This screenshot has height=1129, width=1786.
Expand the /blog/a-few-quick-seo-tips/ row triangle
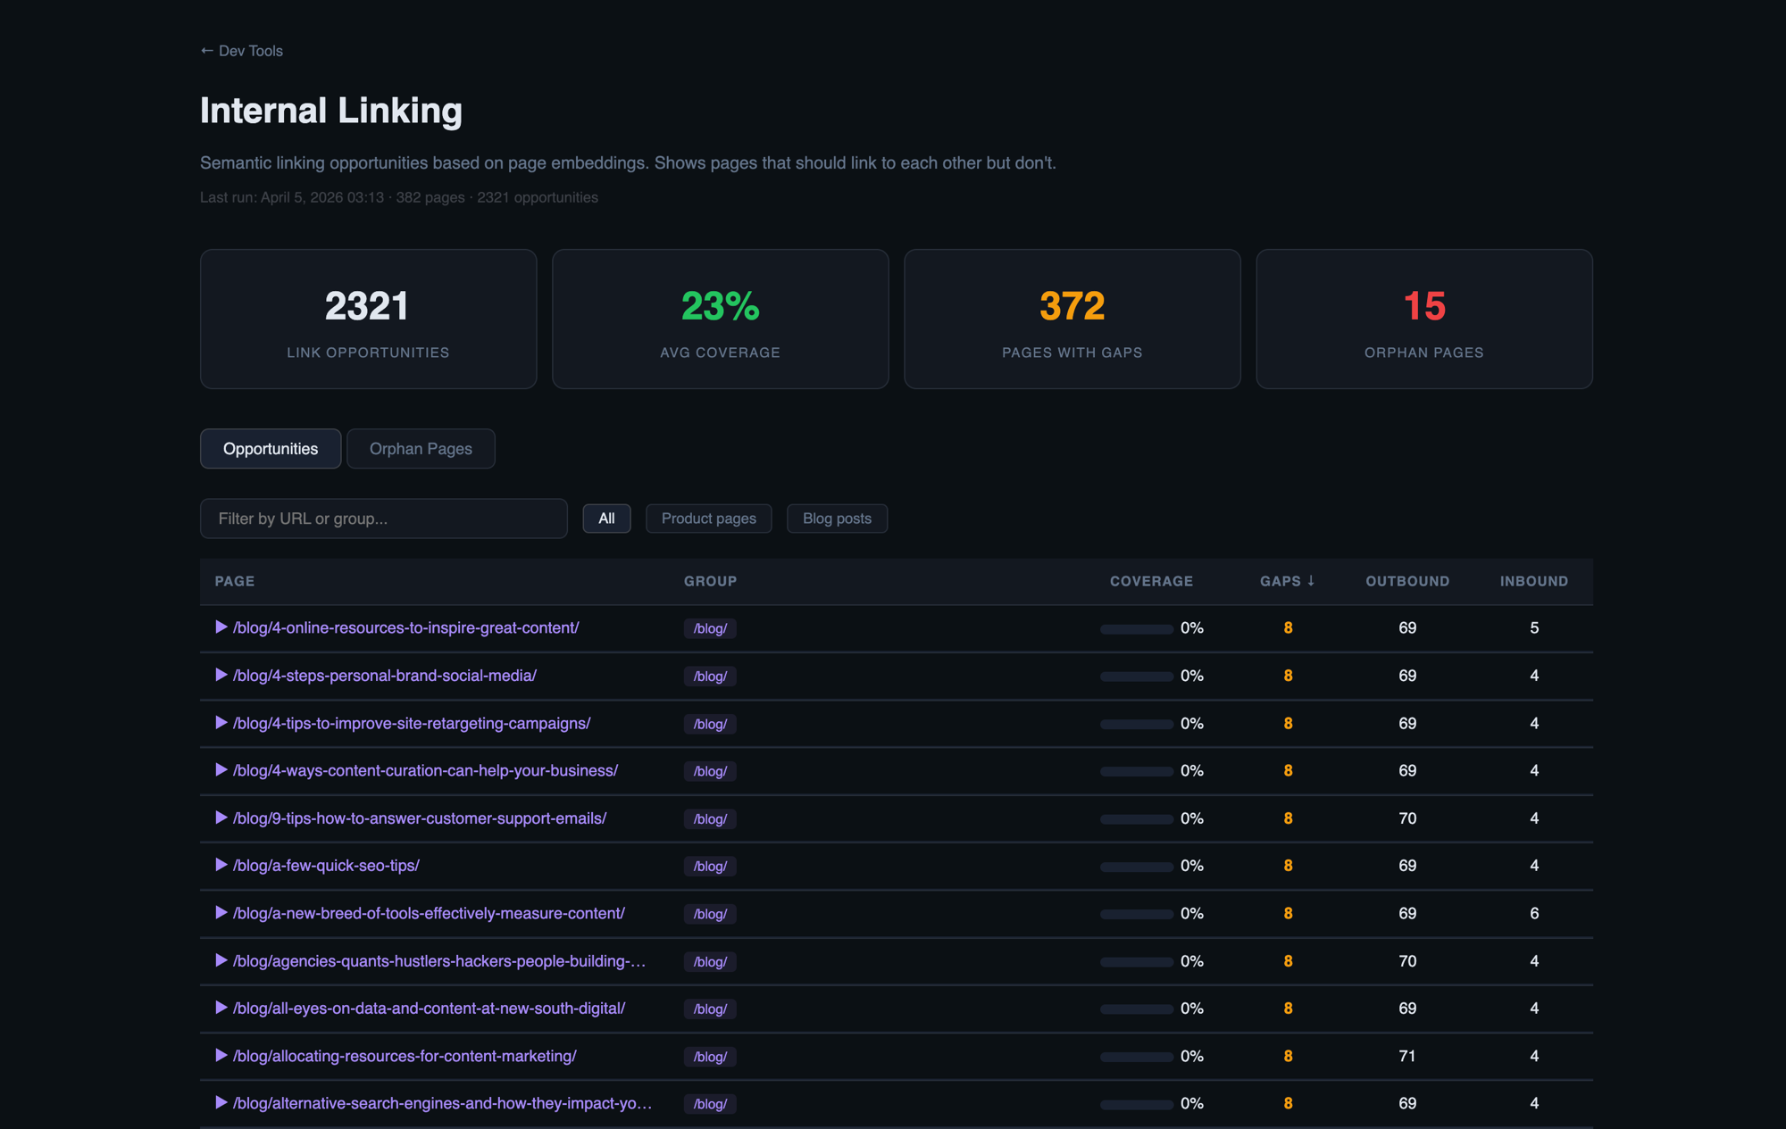221,865
